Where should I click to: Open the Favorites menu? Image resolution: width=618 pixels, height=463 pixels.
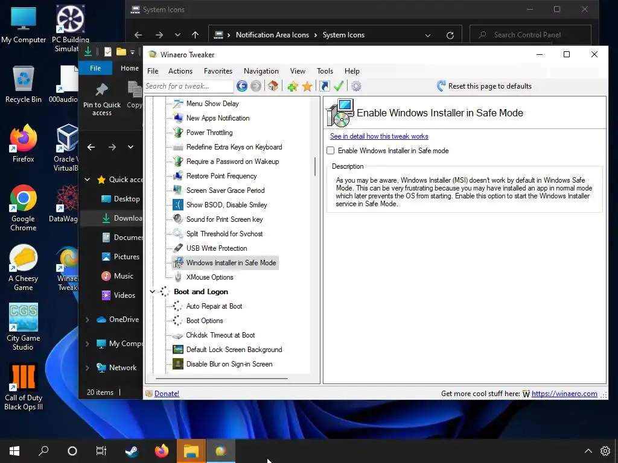[218, 71]
